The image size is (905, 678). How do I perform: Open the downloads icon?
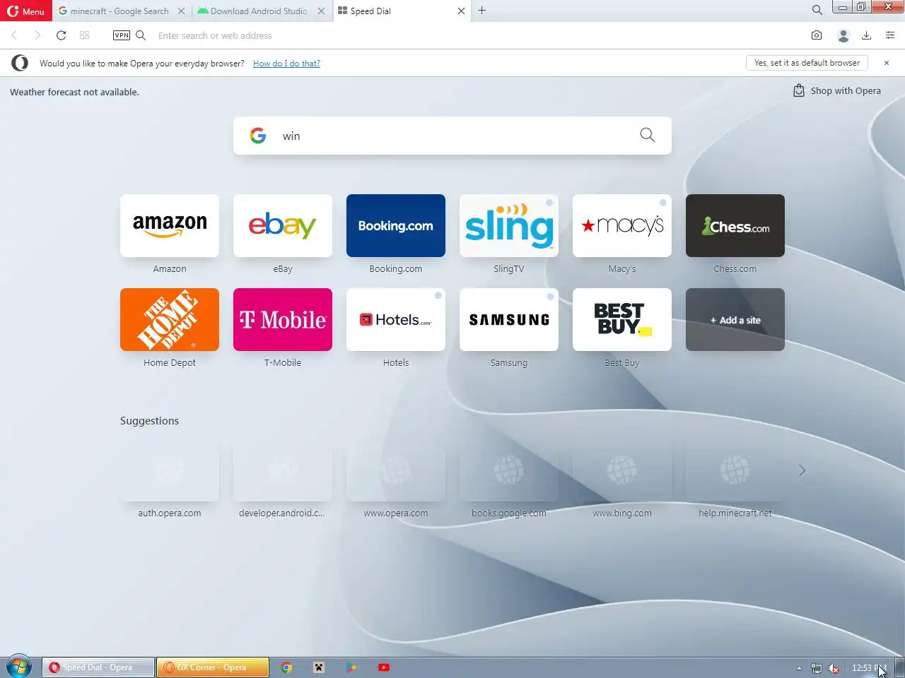click(866, 35)
